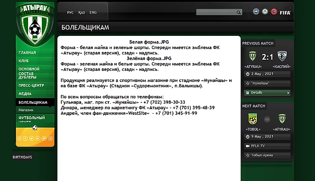This screenshot has height=181, width=315.
Task: Click Atyrau crest in Previous Match
Action: pos(252,56)
